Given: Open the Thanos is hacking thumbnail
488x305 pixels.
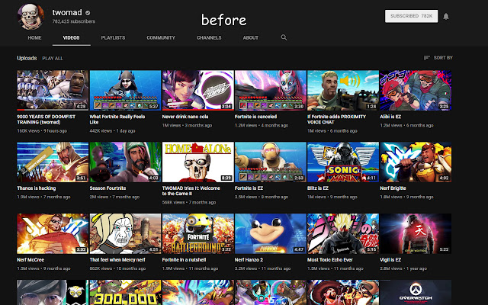Looking at the screenshot, I should point(53,162).
